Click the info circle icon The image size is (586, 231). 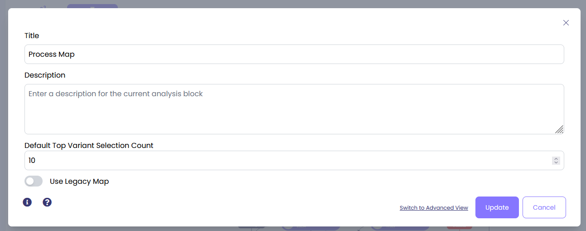pyautogui.click(x=27, y=202)
